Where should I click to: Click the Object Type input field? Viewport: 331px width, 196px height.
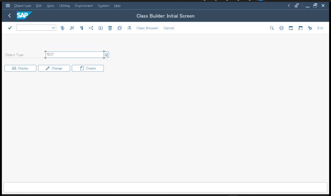click(x=74, y=55)
